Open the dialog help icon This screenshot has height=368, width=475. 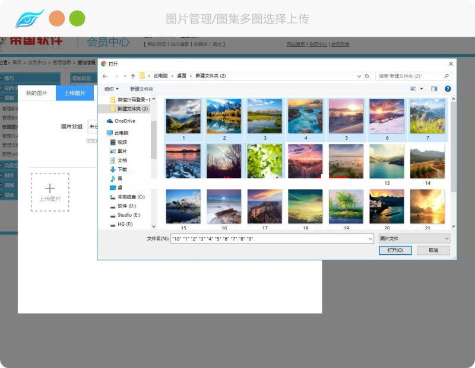click(448, 89)
